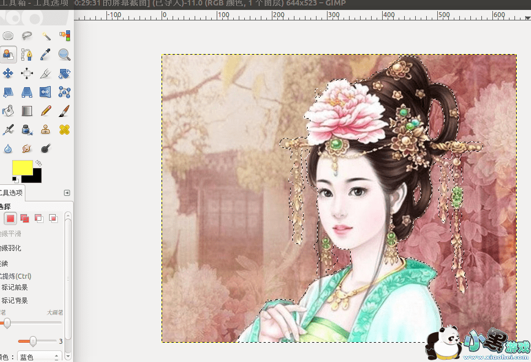Select the Heal bandage tool
The image size is (531, 362).
tap(65, 130)
